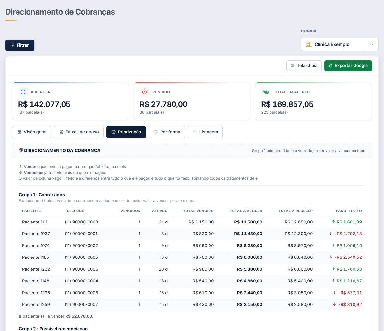The width and height of the screenshot is (384, 331).
Task: Click the 24 d atraso cell
Action: [163, 222]
